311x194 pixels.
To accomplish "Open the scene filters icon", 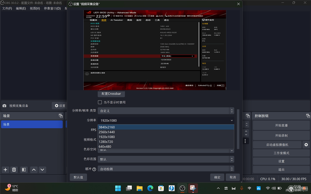I will 24,170.
